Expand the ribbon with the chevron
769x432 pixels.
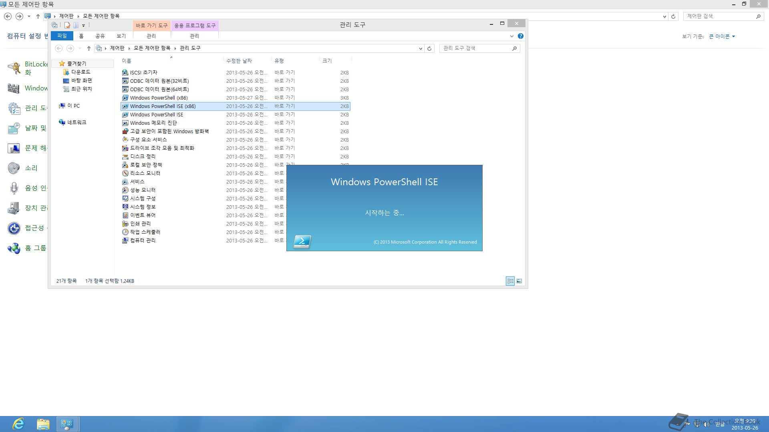511,36
